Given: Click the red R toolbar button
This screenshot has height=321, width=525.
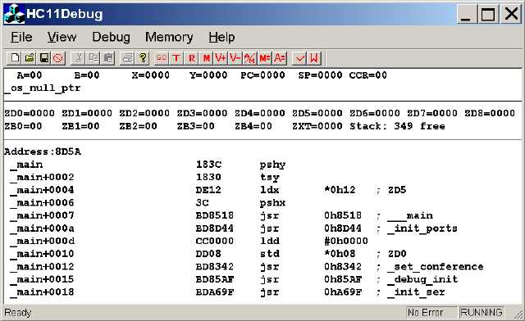Looking at the screenshot, I should click(191, 58).
